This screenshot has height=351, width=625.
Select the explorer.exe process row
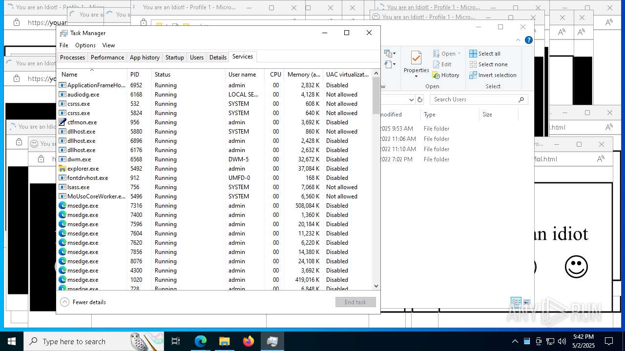215,169
